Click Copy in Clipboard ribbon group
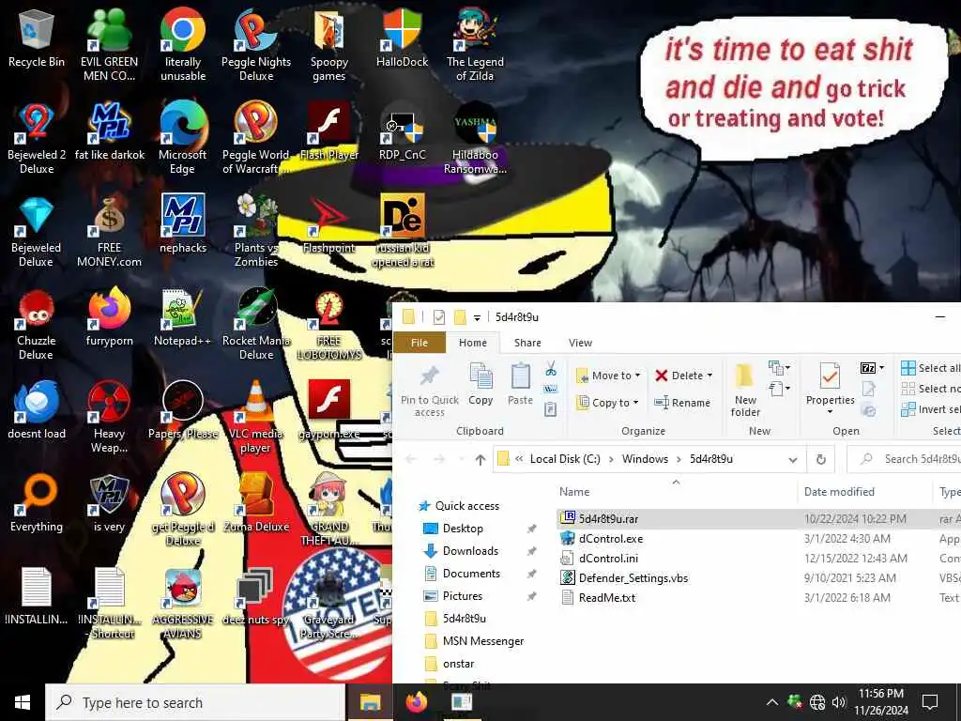Image resolution: width=961 pixels, height=721 pixels. point(480,384)
